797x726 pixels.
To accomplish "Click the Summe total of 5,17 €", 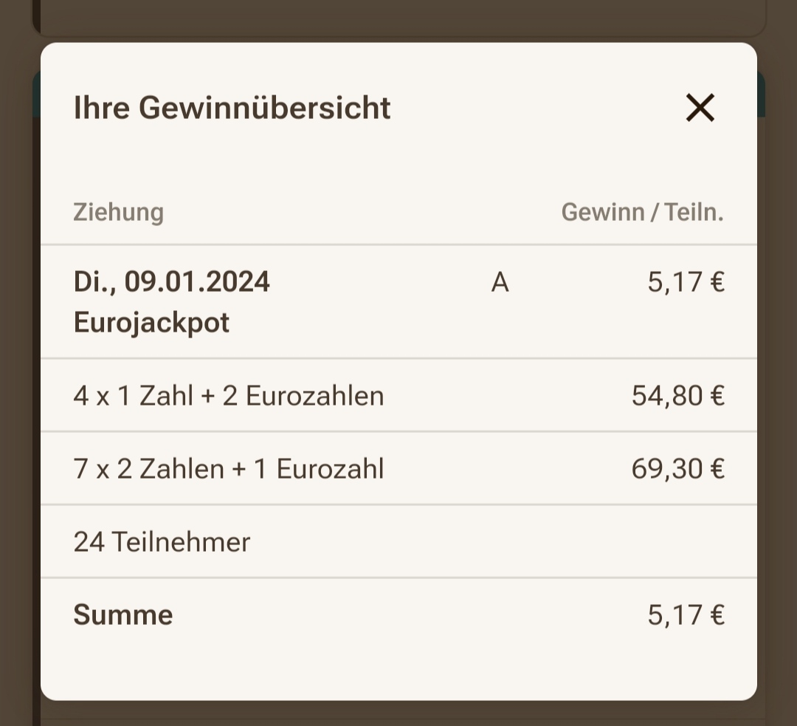I will pyautogui.click(x=686, y=615).
